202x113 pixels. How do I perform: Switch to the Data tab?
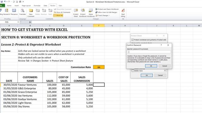point(45,6)
